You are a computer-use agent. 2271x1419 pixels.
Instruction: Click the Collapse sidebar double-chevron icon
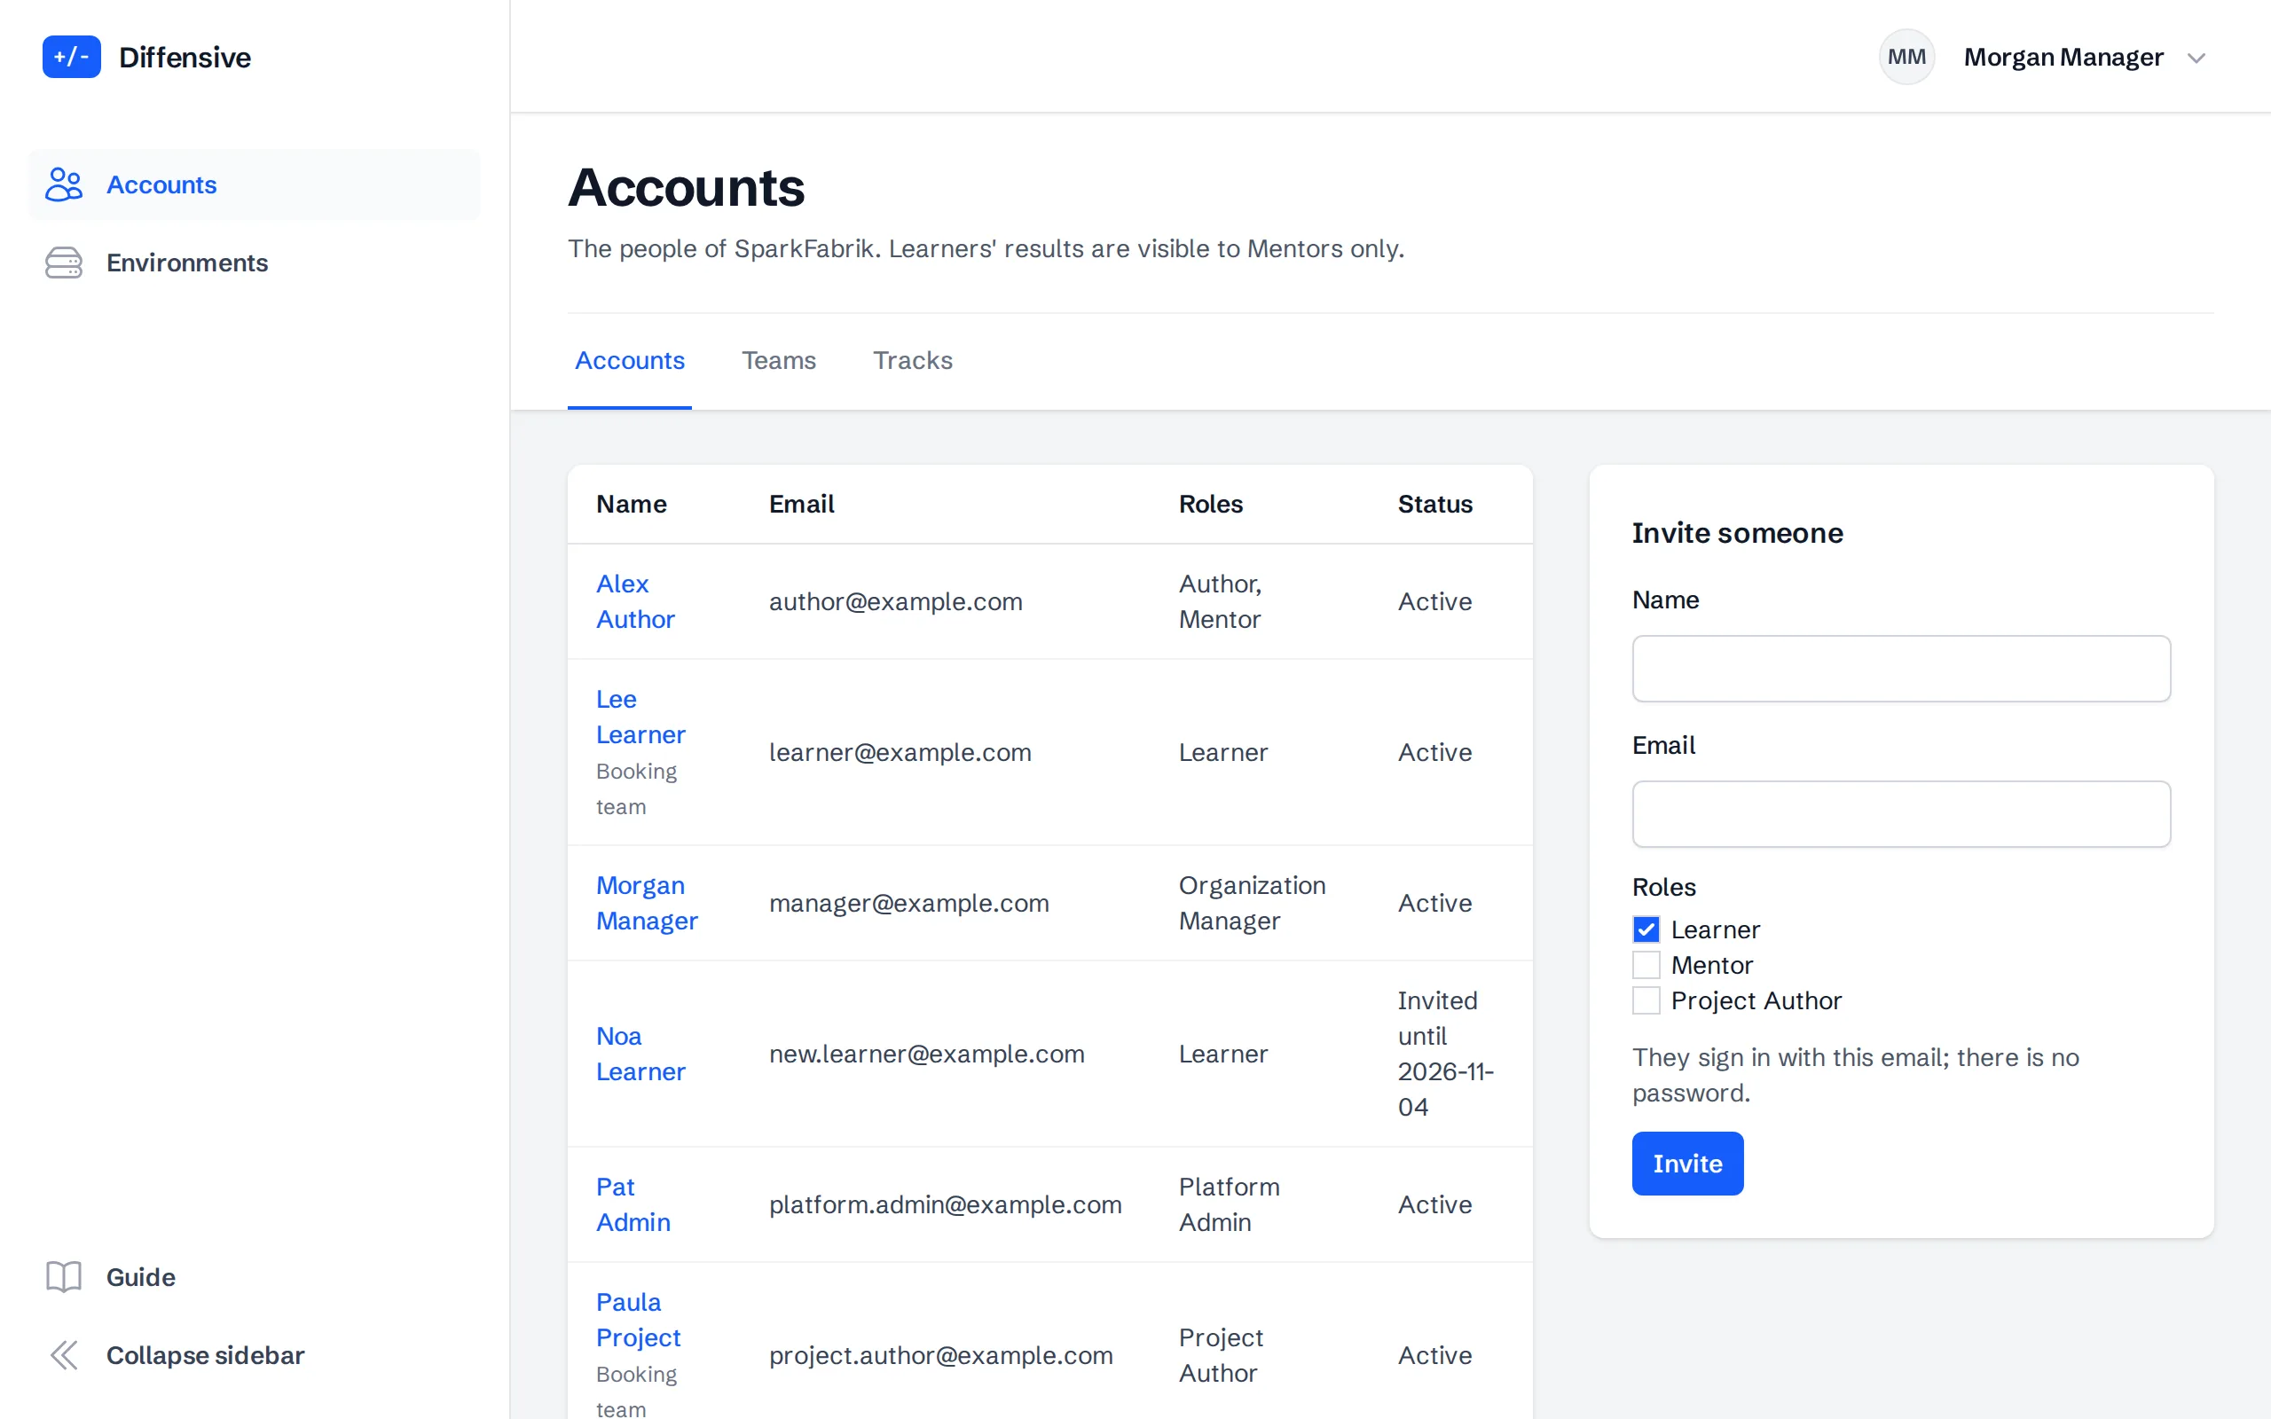[x=64, y=1355]
